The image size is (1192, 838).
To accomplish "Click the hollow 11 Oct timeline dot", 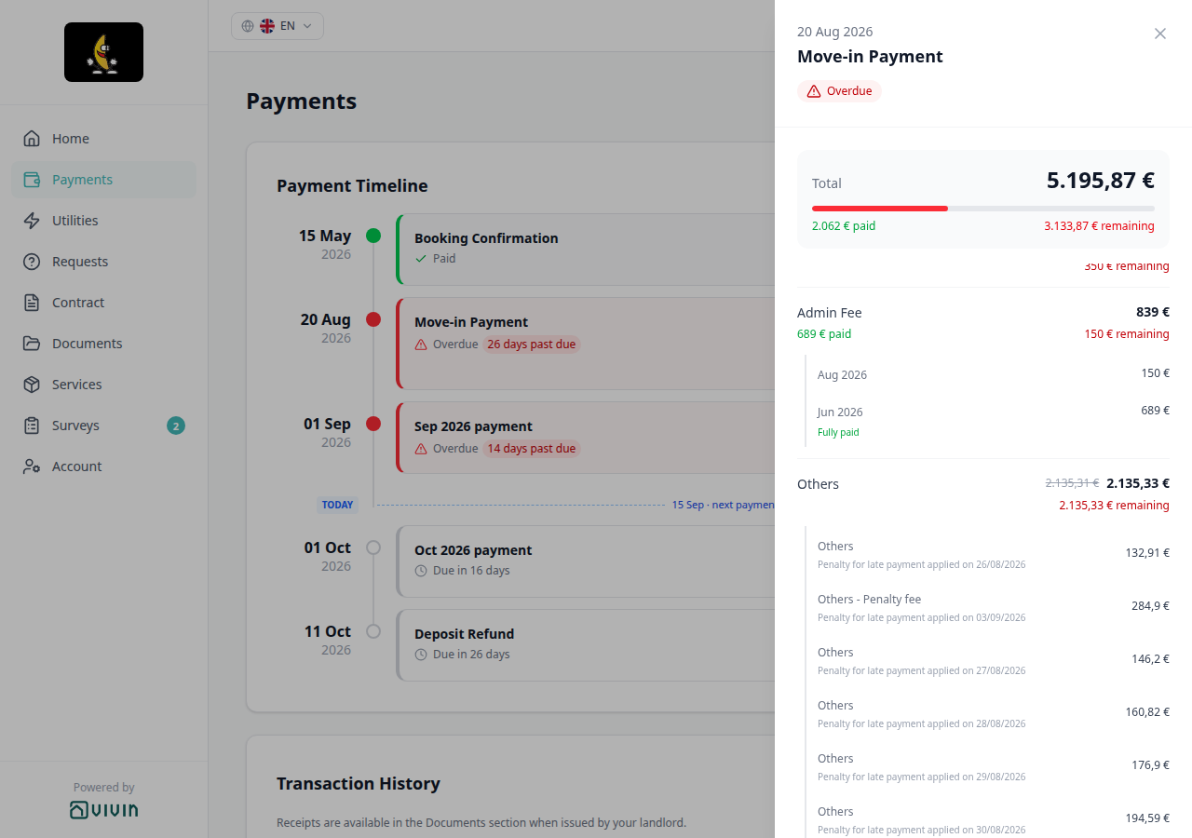I will coord(373,631).
